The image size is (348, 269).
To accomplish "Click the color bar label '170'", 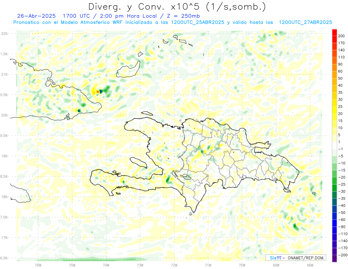I will (342, 43).
